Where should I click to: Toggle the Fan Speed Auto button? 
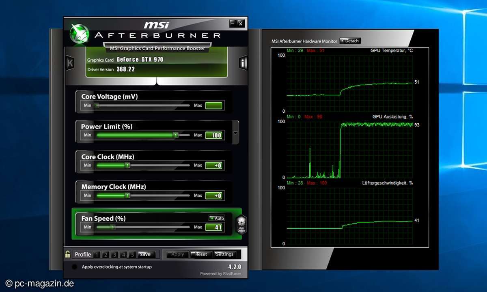click(217, 218)
